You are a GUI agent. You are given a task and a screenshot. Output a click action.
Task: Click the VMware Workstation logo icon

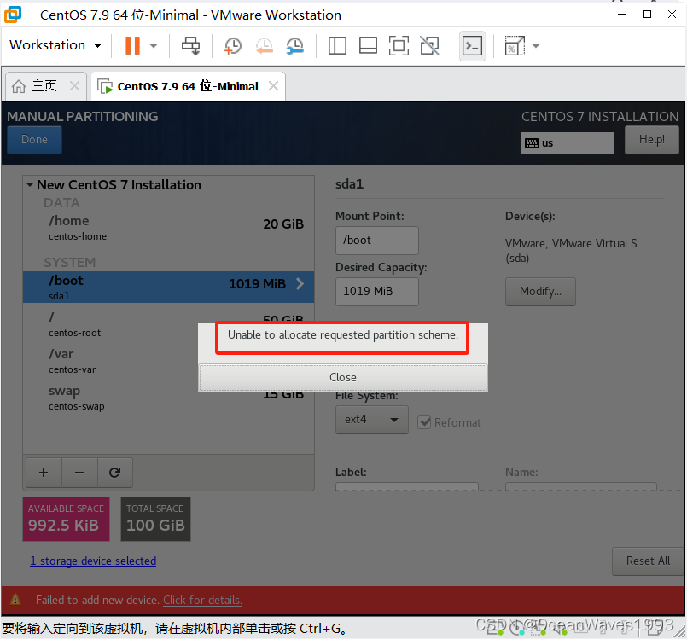pyautogui.click(x=13, y=14)
